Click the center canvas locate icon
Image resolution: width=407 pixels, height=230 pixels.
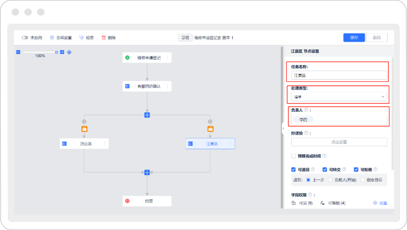coord(69,52)
